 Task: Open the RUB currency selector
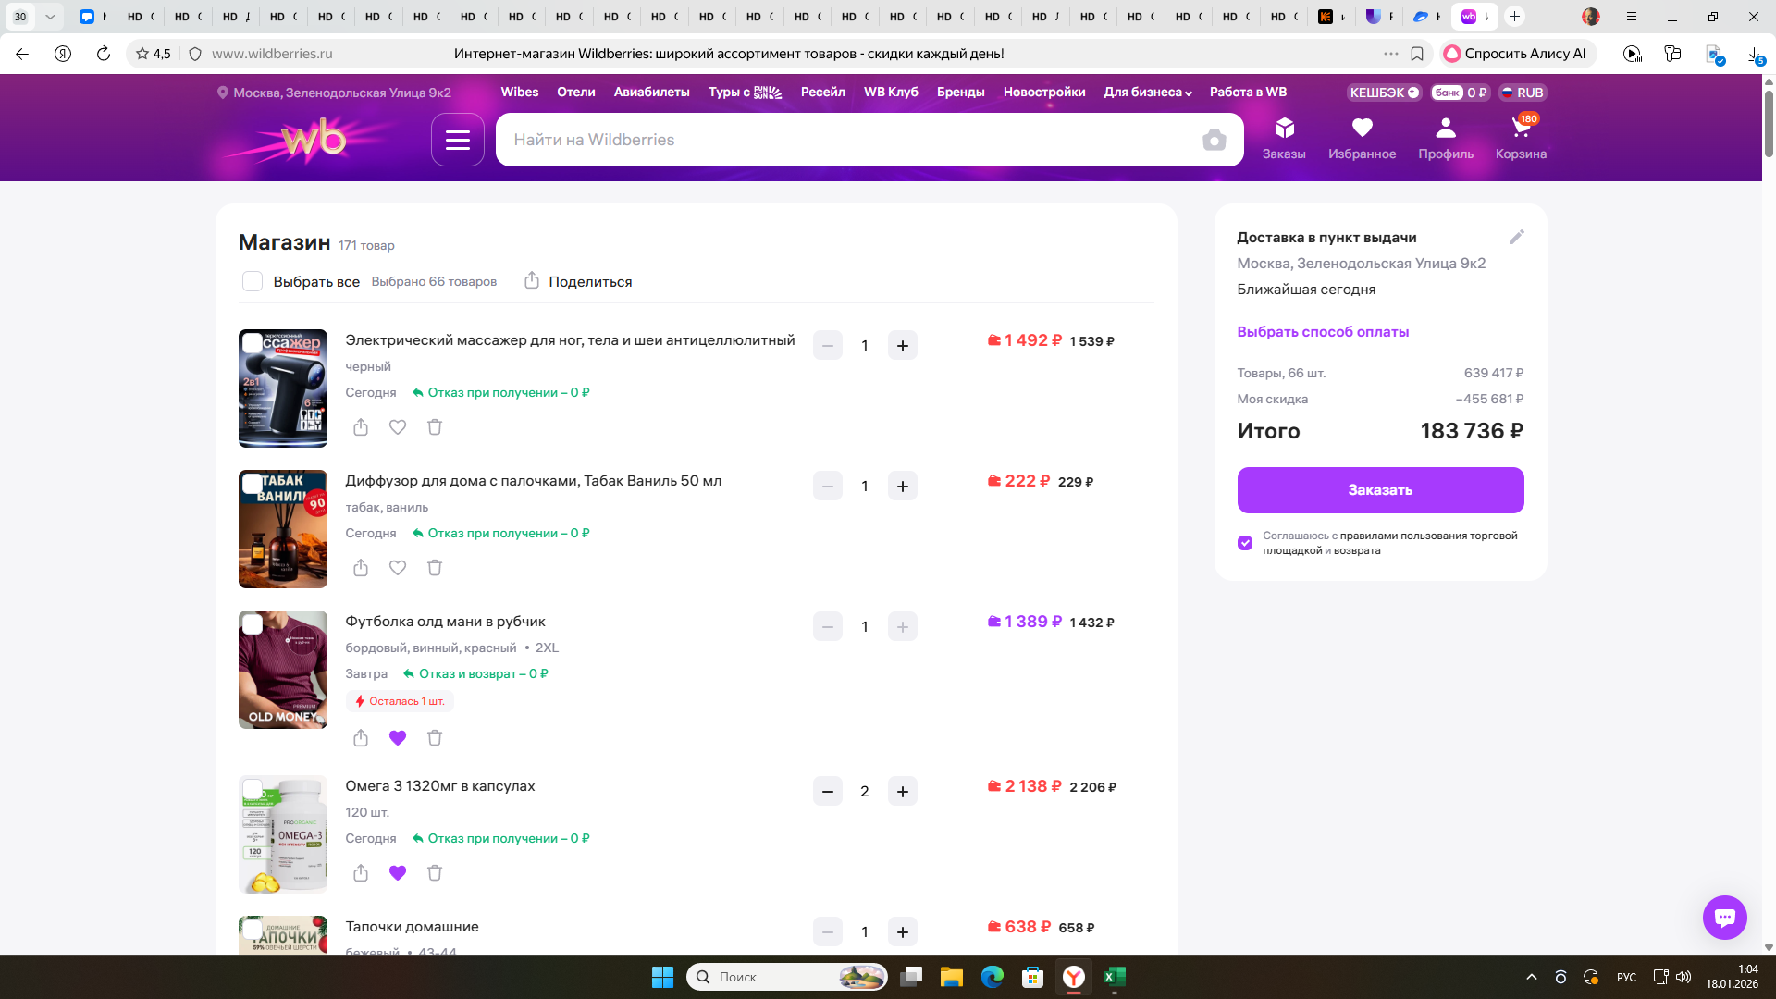(x=1523, y=92)
